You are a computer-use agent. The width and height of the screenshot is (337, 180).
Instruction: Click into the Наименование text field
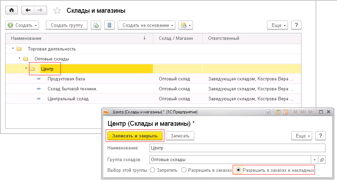(x=237, y=148)
